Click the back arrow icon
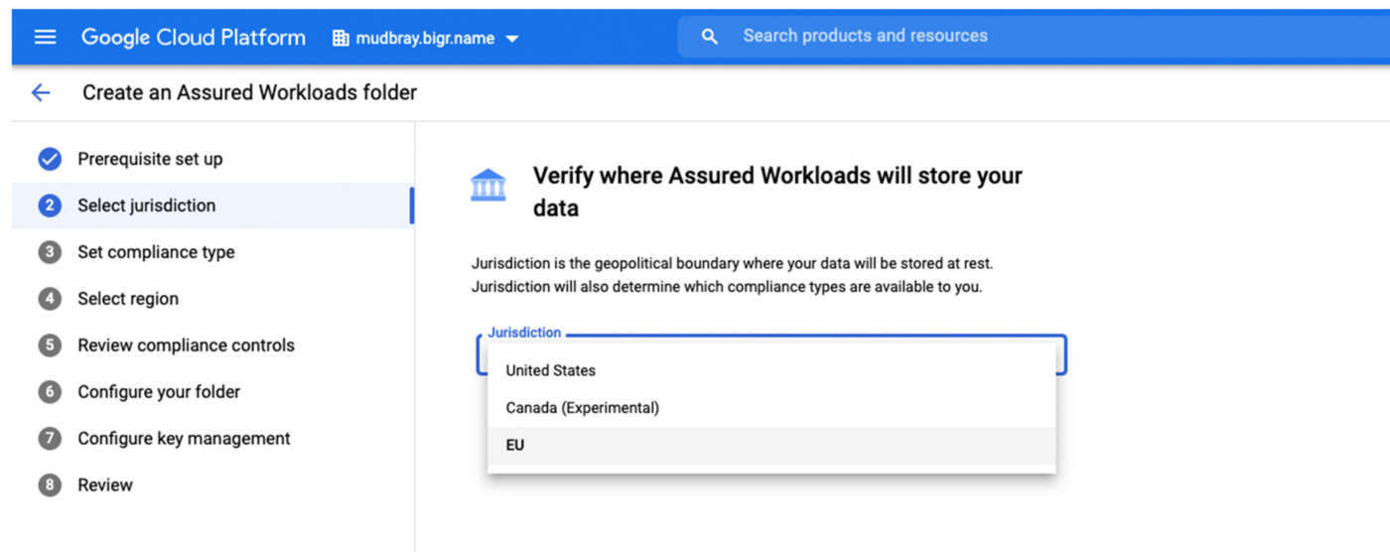1390x552 pixels. (41, 92)
